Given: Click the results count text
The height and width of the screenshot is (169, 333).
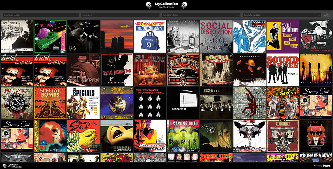Looking at the screenshot, I should 327,15.
